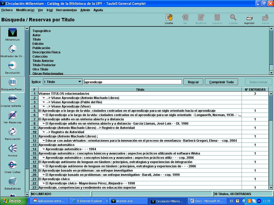Click the Imprimir printer icon
Image resolution: width=274 pixels, height=205 pixels.
pyautogui.click(x=249, y=18)
